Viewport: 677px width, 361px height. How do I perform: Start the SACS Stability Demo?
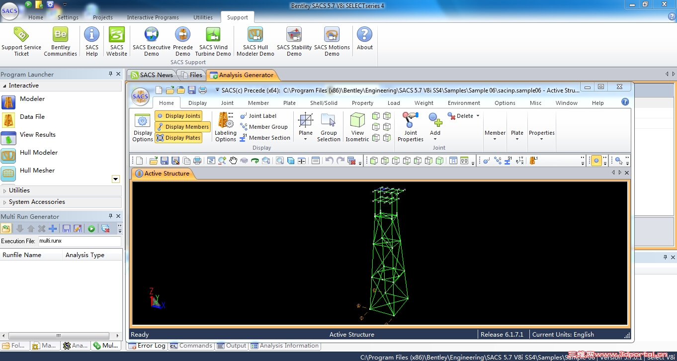[294, 41]
